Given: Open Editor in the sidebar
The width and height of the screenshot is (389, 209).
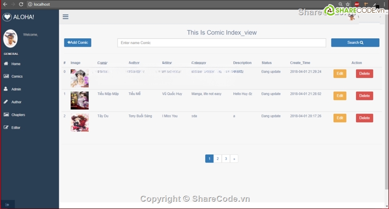Looking at the screenshot, I should coord(16,128).
